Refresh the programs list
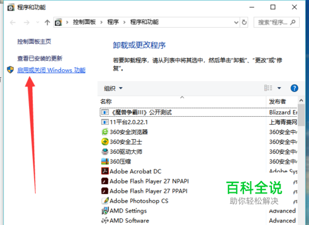The image size is (309, 225). (244, 22)
